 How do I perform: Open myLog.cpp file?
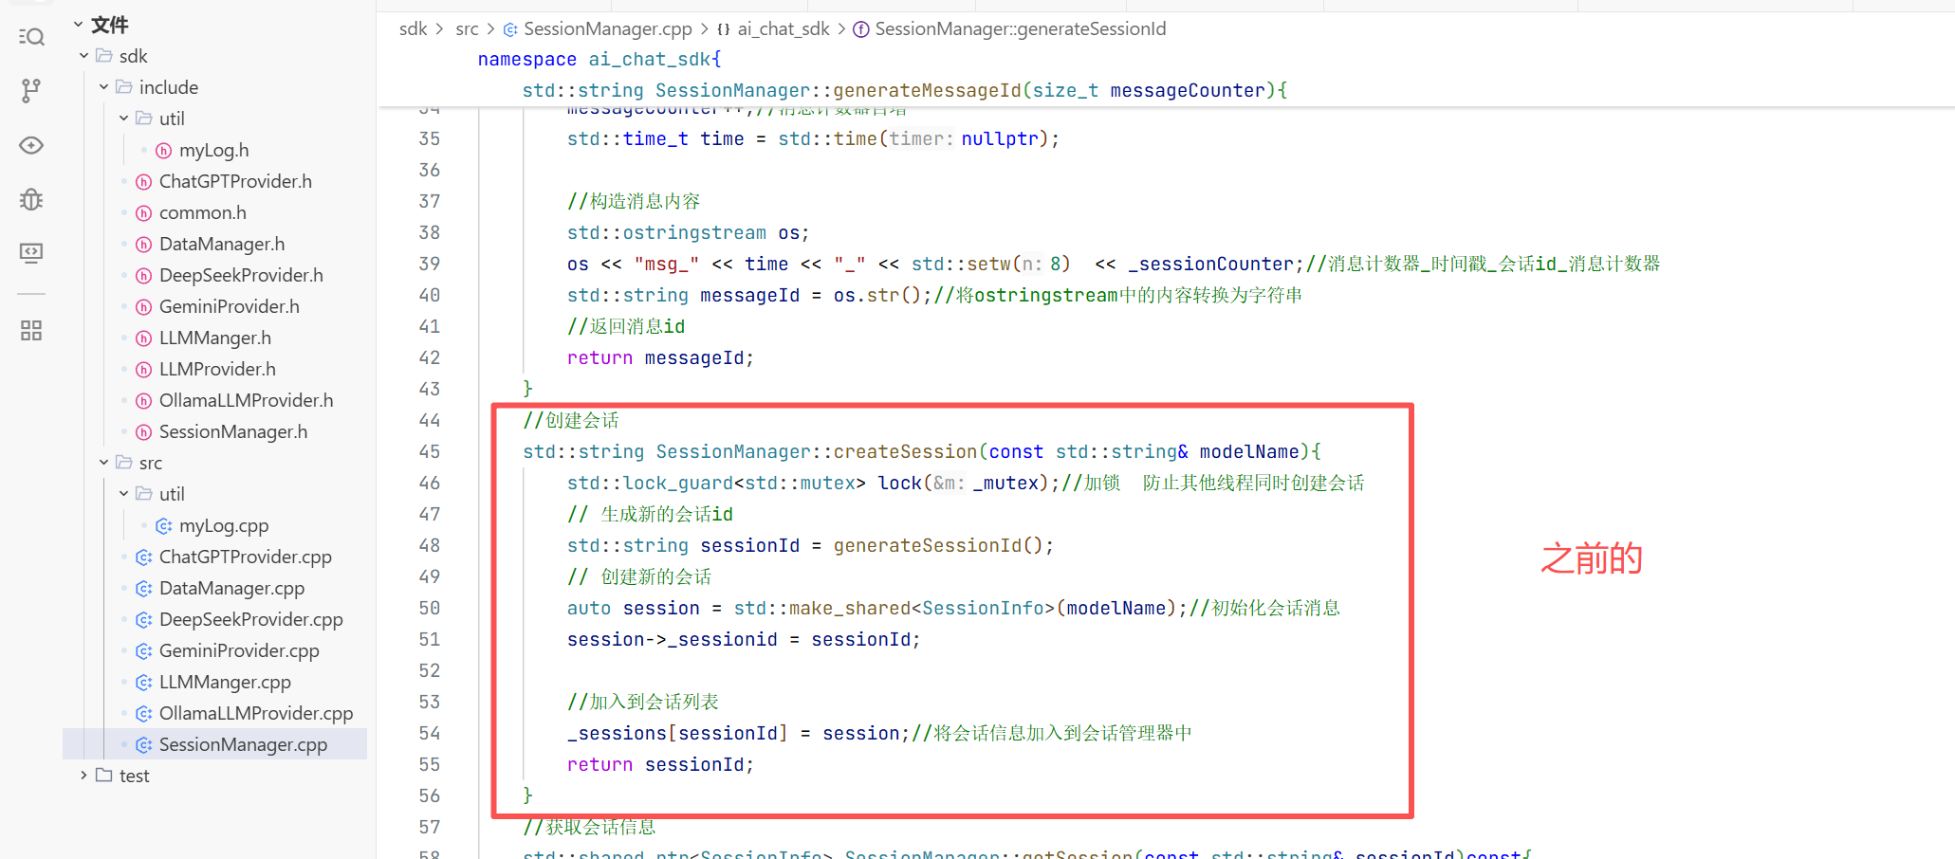[223, 525]
